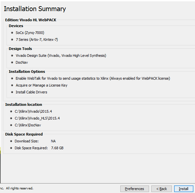The width and height of the screenshot is (195, 193).
Task: Click the Install button
Action: click(x=184, y=189)
